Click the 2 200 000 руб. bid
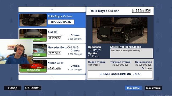Image resolution: width=172 pixels, height=96 pixels. tap(75, 54)
